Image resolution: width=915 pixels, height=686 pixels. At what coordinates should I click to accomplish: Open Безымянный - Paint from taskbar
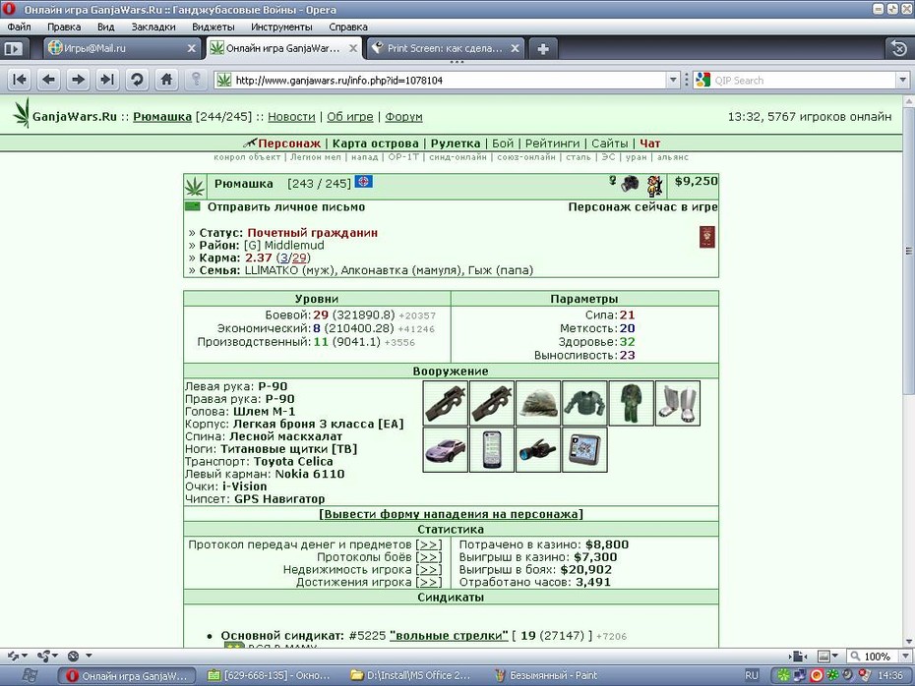click(x=546, y=675)
